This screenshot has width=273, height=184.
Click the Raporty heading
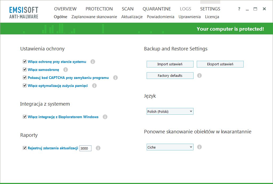tap(29, 135)
